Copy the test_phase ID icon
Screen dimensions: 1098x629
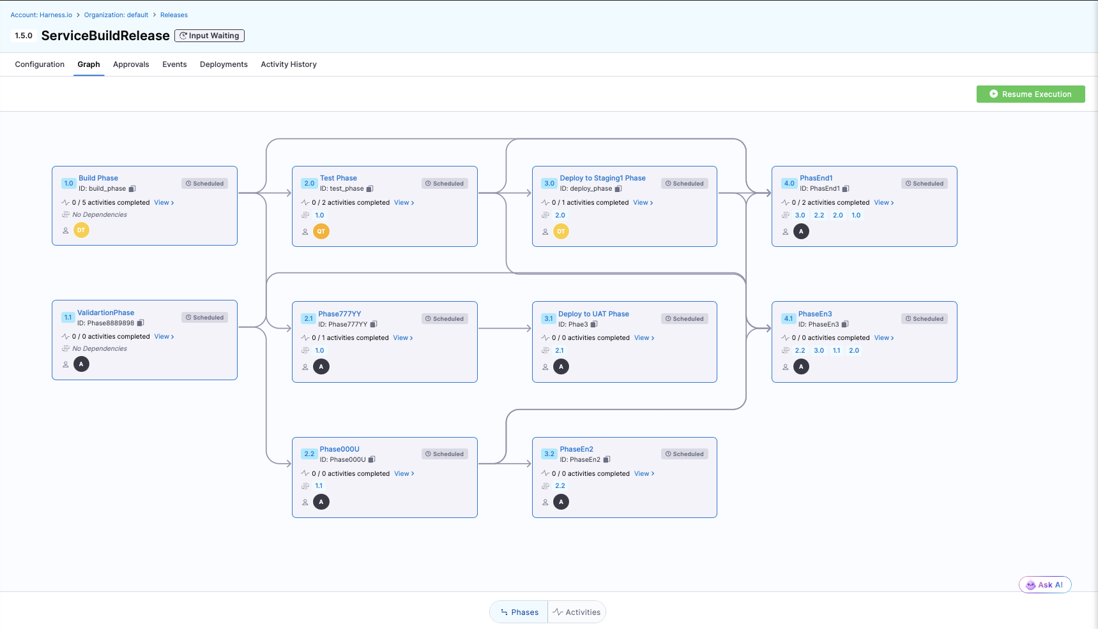(x=370, y=189)
